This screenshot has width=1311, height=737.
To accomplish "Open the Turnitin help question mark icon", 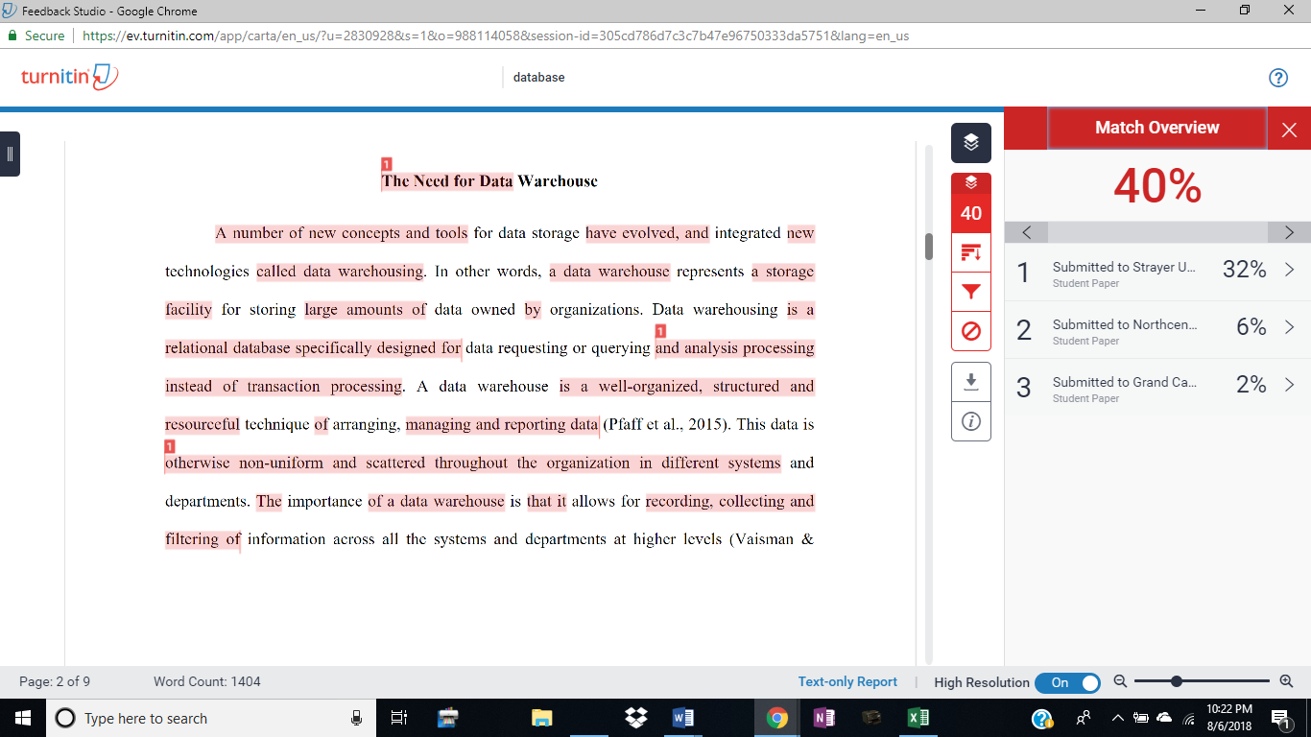I will click(1278, 78).
